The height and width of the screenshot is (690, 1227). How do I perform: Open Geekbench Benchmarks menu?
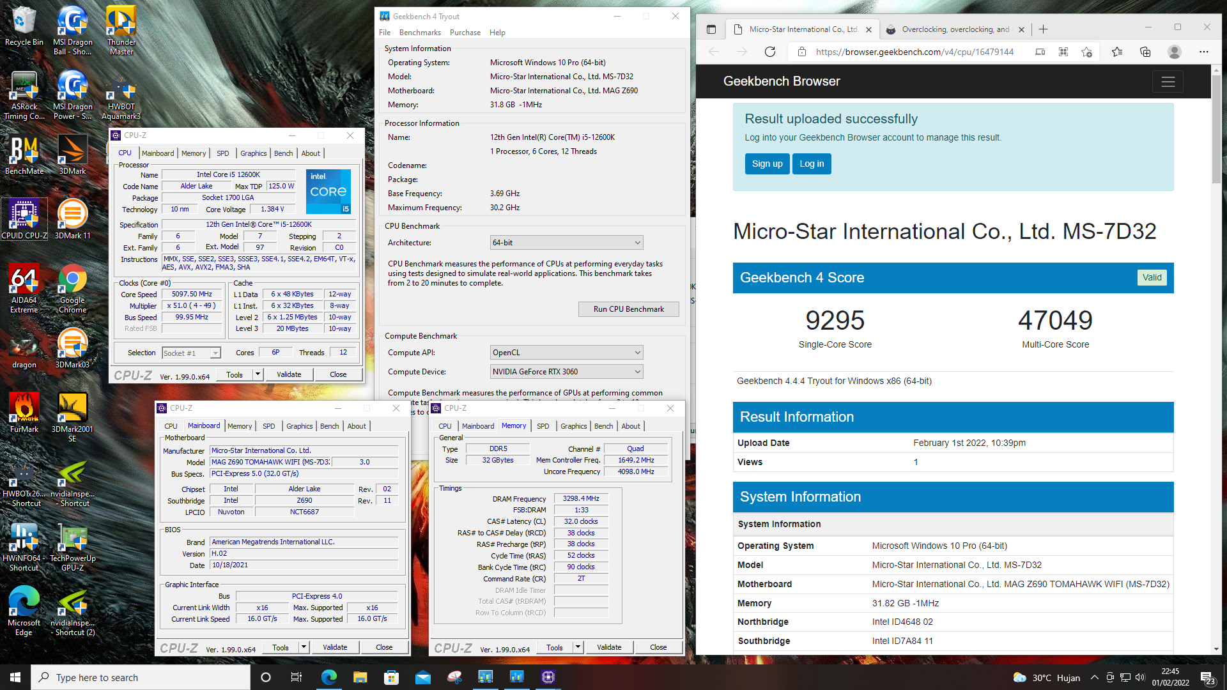click(x=420, y=33)
